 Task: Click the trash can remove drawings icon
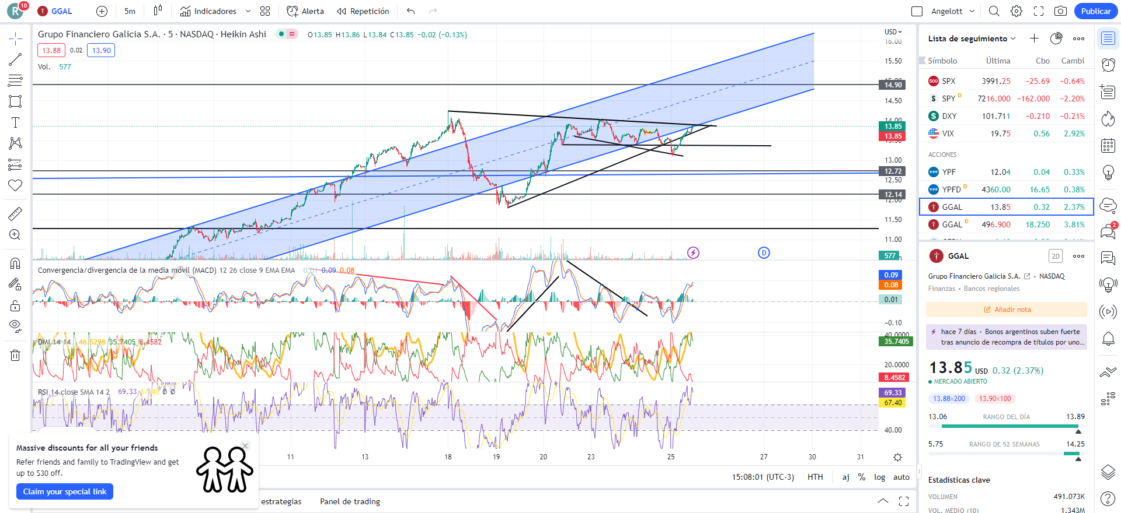pos(15,355)
